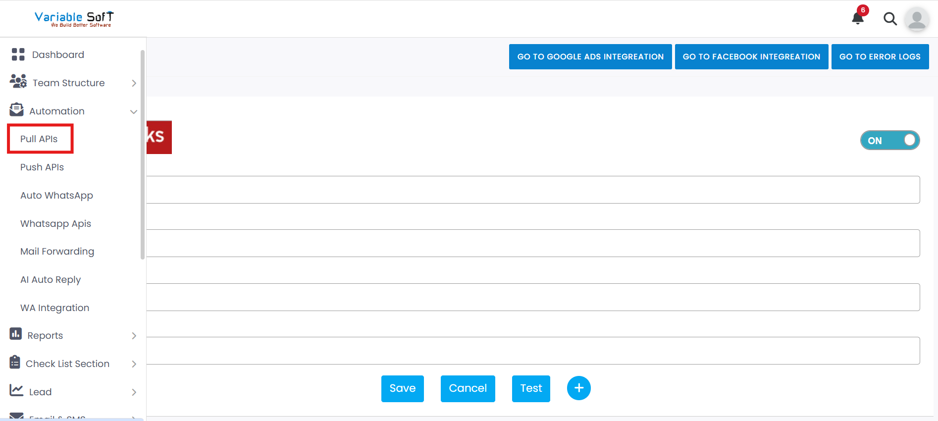This screenshot has height=421, width=938.
Task: Click the Team Structure people icon
Action: pos(18,82)
